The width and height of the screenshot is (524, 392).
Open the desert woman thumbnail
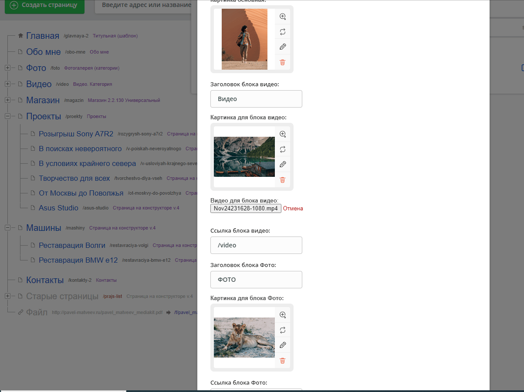244,39
